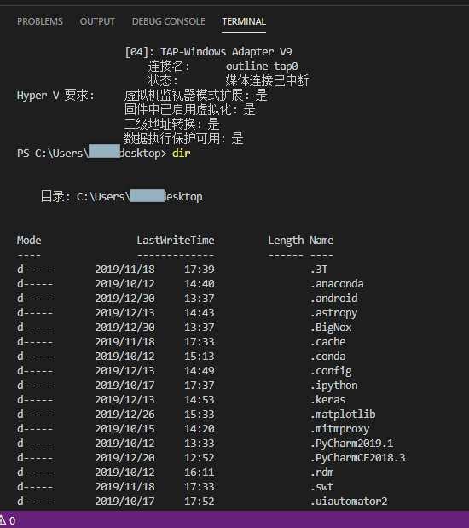Open the PROBLEMS panel tab

(x=40, y=21)
